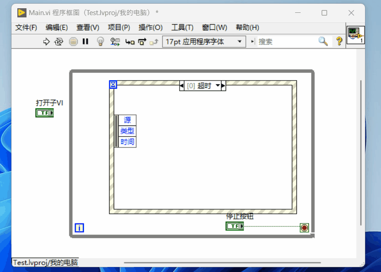Select the loop iteration terminal [i]
381x272 pixels.
click(79, 227)
